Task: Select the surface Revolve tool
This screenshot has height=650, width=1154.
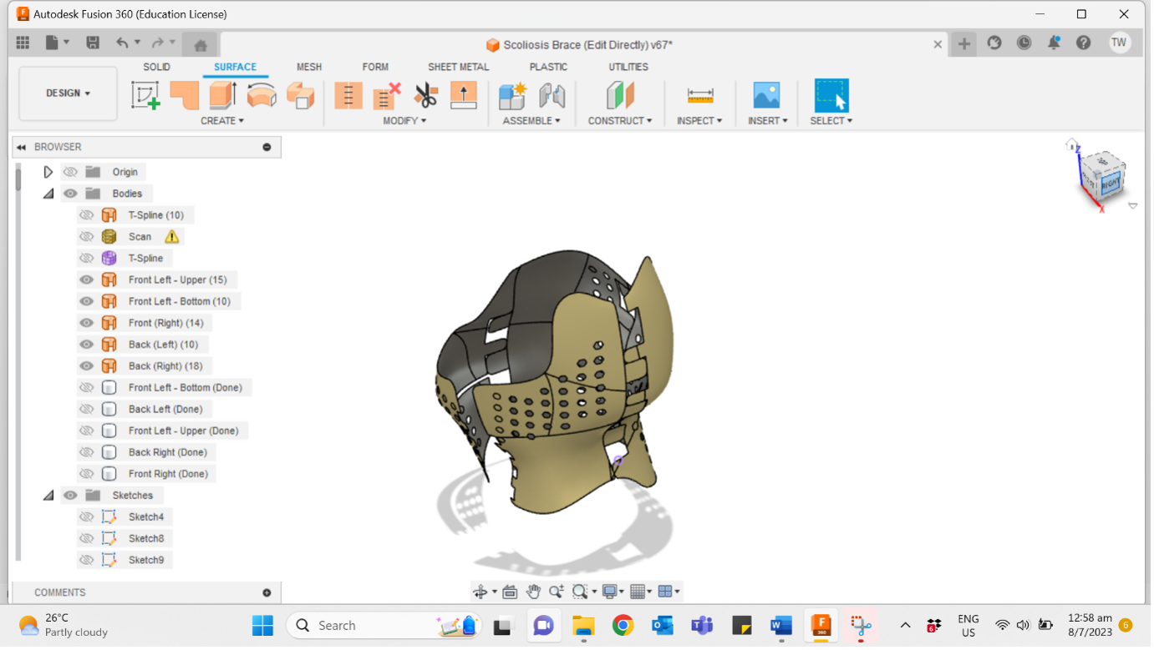Action: click(262, 95)
